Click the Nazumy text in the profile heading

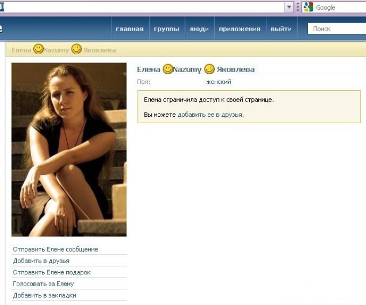187,69
